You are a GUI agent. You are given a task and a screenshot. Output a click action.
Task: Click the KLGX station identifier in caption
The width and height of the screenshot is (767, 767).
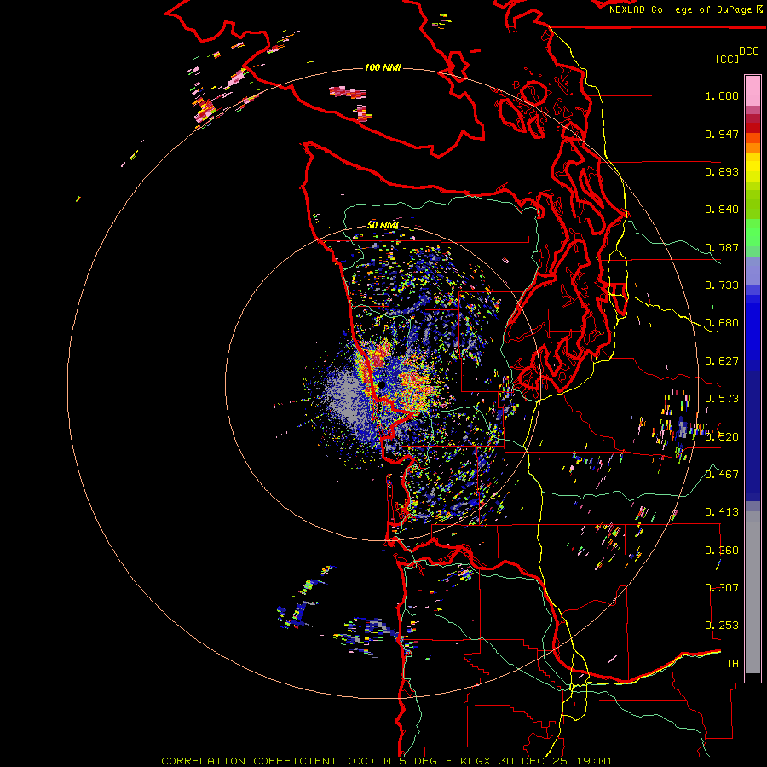click(476, 761)
